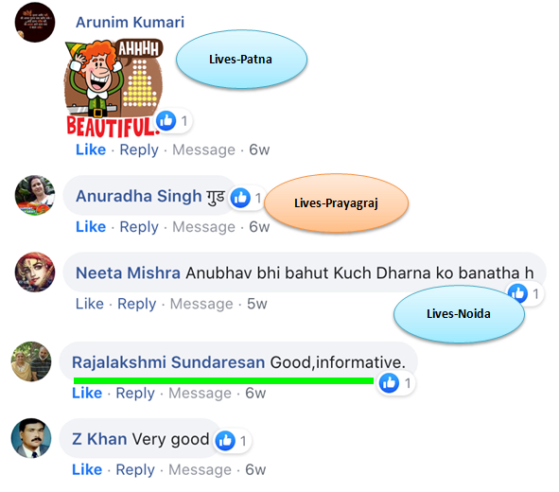This screenshot has height=492, width=559.
Task: Open Neeta Mishra's profile picture
Action: click(x=35, y=272)
